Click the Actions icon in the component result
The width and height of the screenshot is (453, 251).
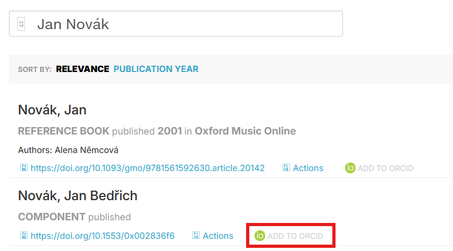click(196, 235)
